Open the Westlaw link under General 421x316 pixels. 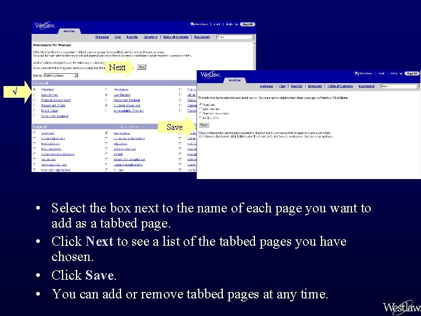click(47, 90)
